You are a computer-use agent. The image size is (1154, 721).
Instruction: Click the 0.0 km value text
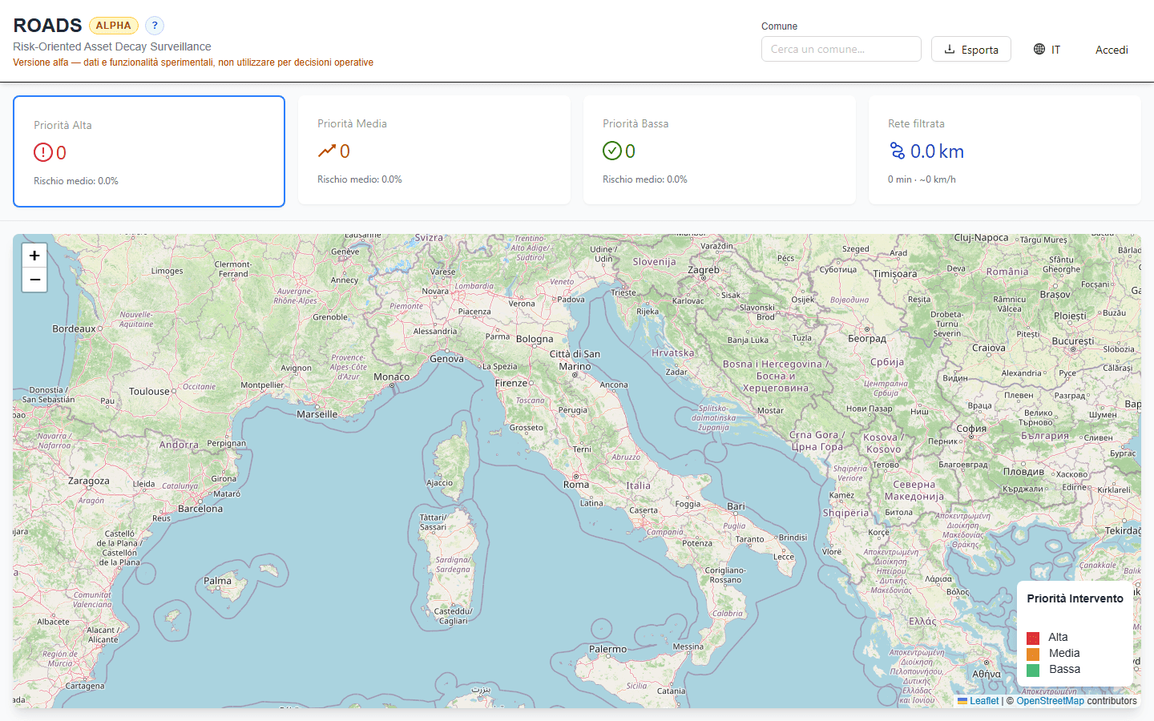click(937, 151)
